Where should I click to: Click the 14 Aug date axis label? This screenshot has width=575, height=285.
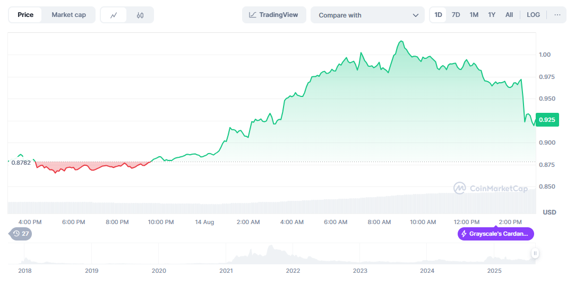click(204, 222)
